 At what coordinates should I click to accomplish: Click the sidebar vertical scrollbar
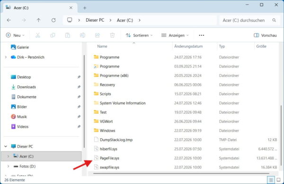(84, 101)
